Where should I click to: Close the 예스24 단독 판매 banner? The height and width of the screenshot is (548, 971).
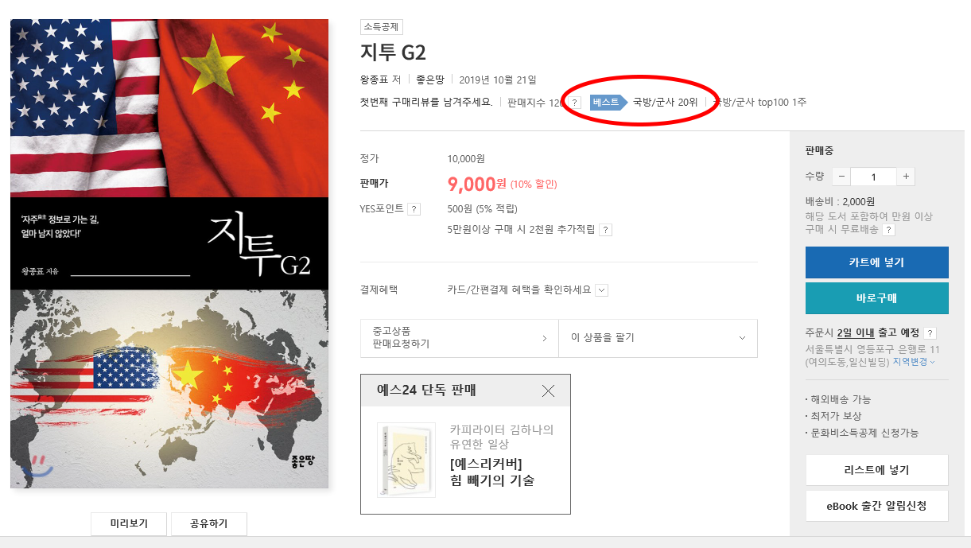[x=548, y=391]
